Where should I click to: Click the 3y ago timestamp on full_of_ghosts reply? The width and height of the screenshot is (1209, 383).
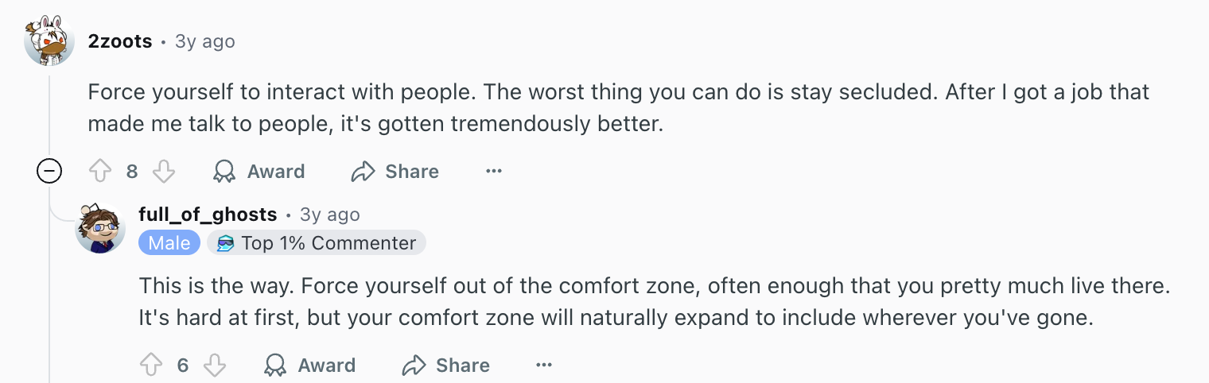click(x=330, y=215)
